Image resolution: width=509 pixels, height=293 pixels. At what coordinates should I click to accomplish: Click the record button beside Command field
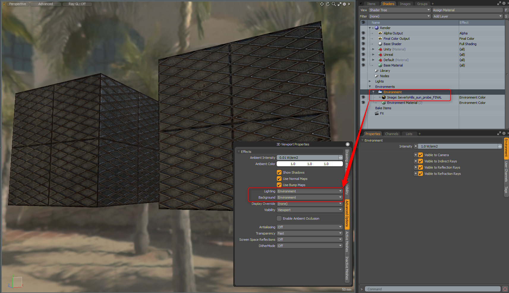click(505, 289)
